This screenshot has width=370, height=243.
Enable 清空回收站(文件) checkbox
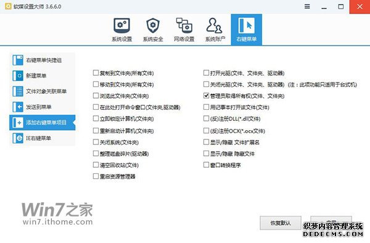point(96,165)
